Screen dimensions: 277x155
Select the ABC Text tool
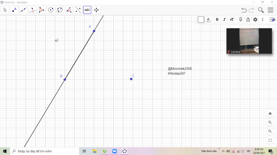click(87, 10)
